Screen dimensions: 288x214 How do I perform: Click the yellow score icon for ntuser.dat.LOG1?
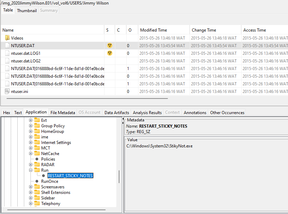pyautogui.click(x=110, y=53)
